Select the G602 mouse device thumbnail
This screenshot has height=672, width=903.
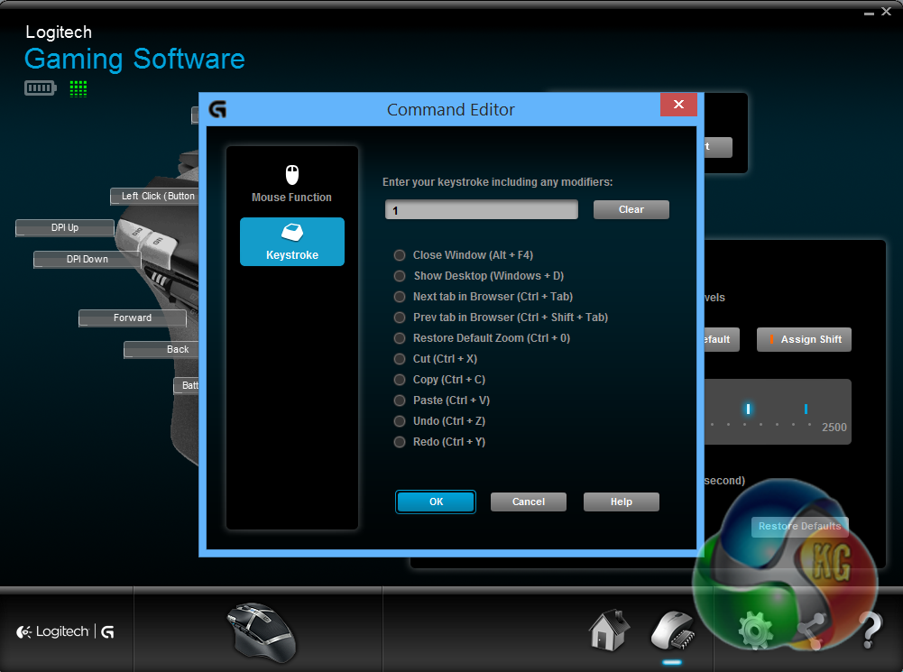[x=262, y=631]
